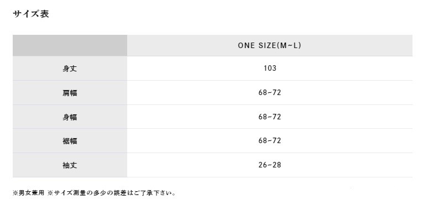Select the 68~72 value in 身幅 row
428x210 pixels.
(x=270, y=117)
